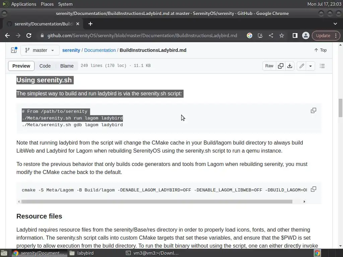Open new tab with plus button
This screenshot has width=343, height=257.
coord(90,24)
